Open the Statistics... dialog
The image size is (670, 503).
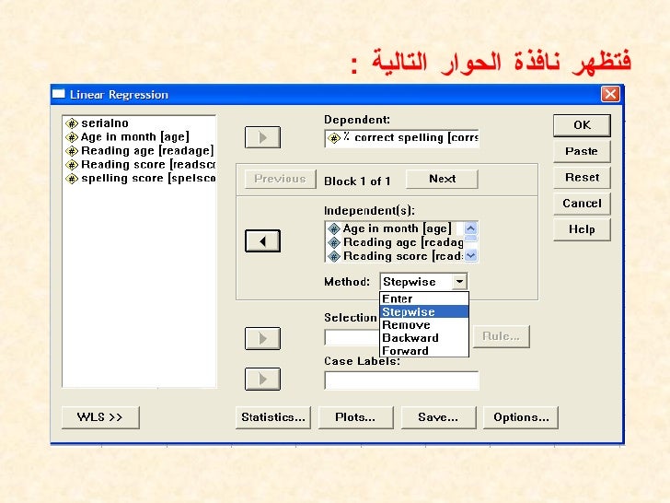tap(273, 417)
